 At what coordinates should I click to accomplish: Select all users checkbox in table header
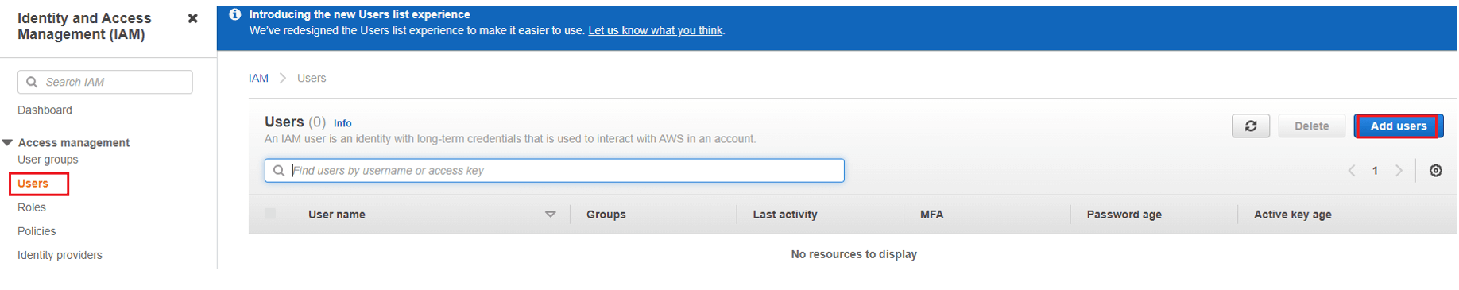click(270, 214)
